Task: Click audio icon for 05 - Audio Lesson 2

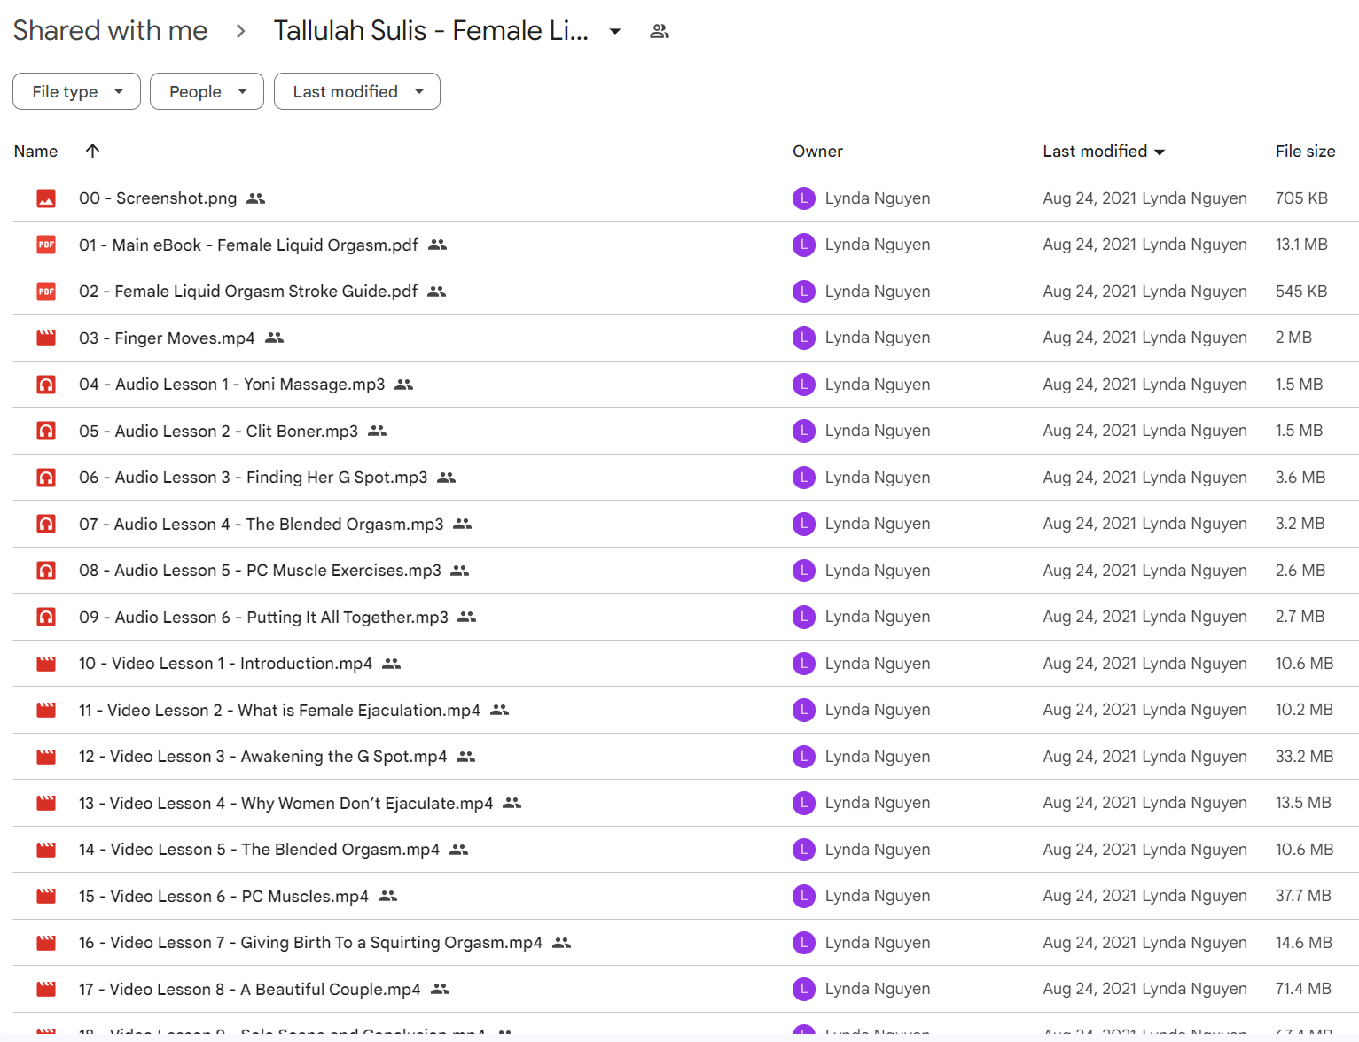Action: point(46,431)
